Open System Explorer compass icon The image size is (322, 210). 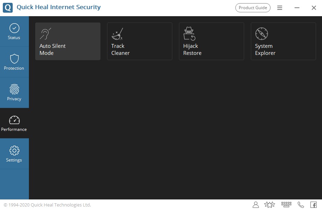click(261, 34)
